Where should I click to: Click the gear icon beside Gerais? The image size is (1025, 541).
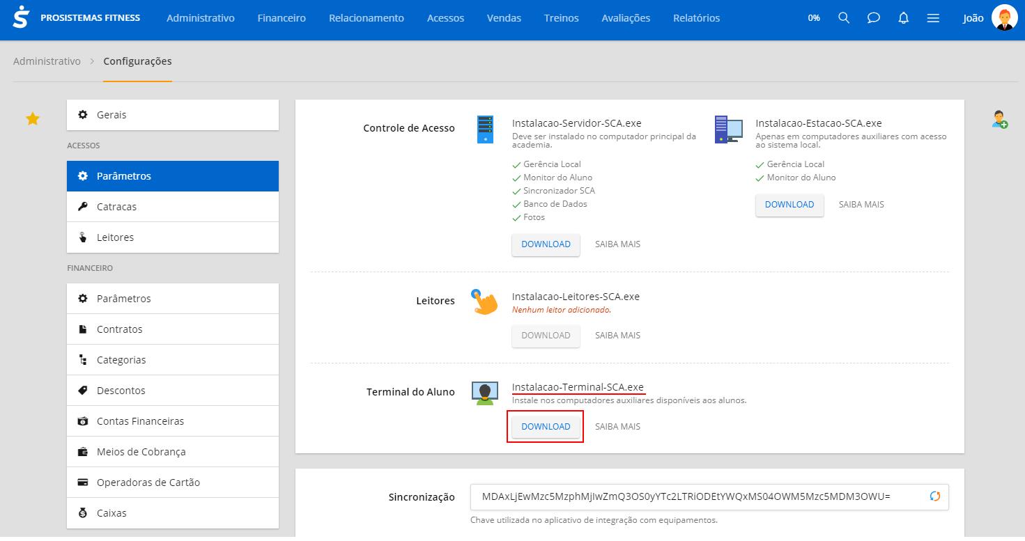point(83,115)
